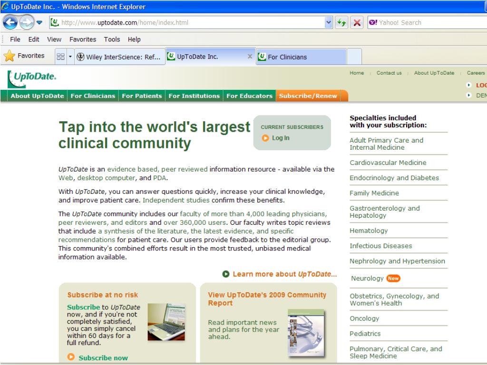Screen dimensions: 487x365
Task: Click over 360,000 users link
Action: click(195, 222)
